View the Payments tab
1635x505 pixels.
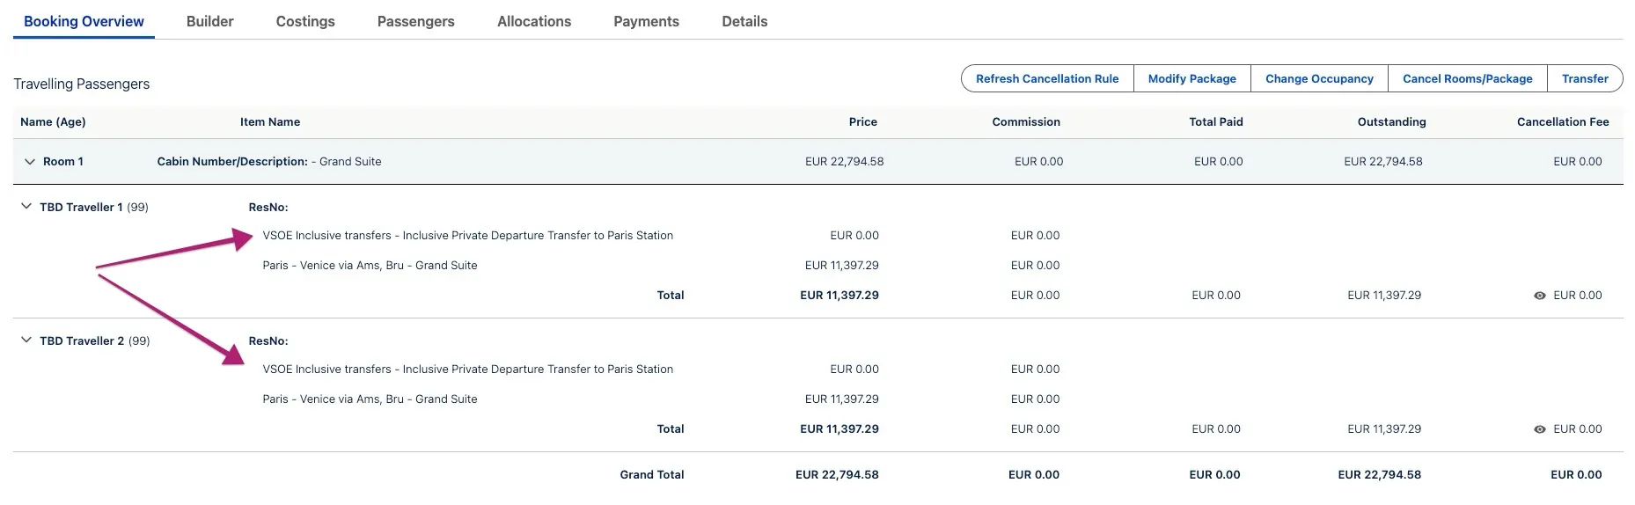(646, 21)
